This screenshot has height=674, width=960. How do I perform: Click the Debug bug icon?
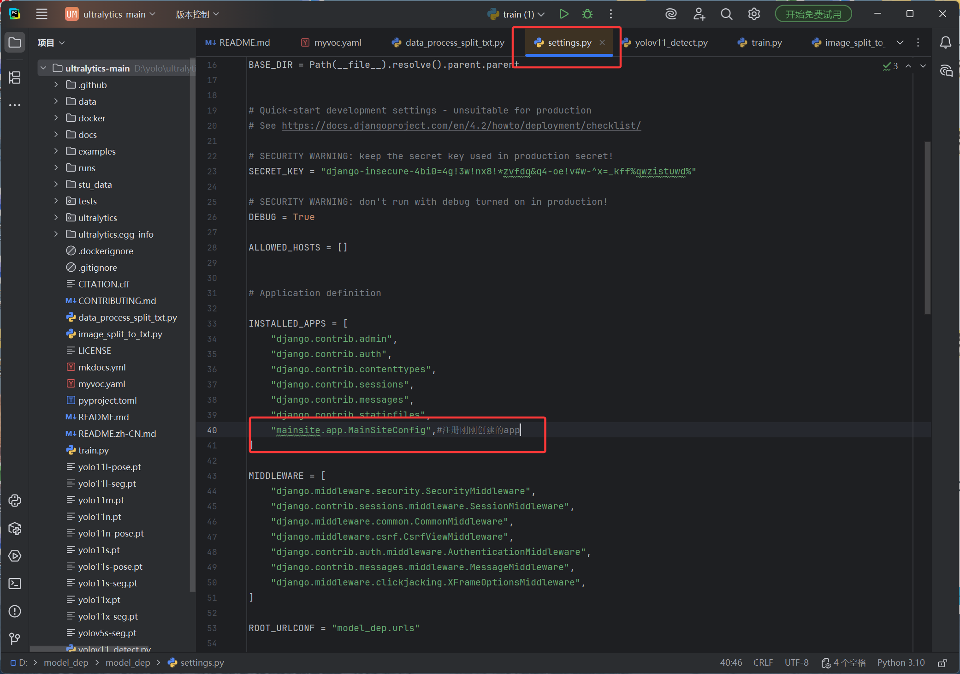coord(587,14)
